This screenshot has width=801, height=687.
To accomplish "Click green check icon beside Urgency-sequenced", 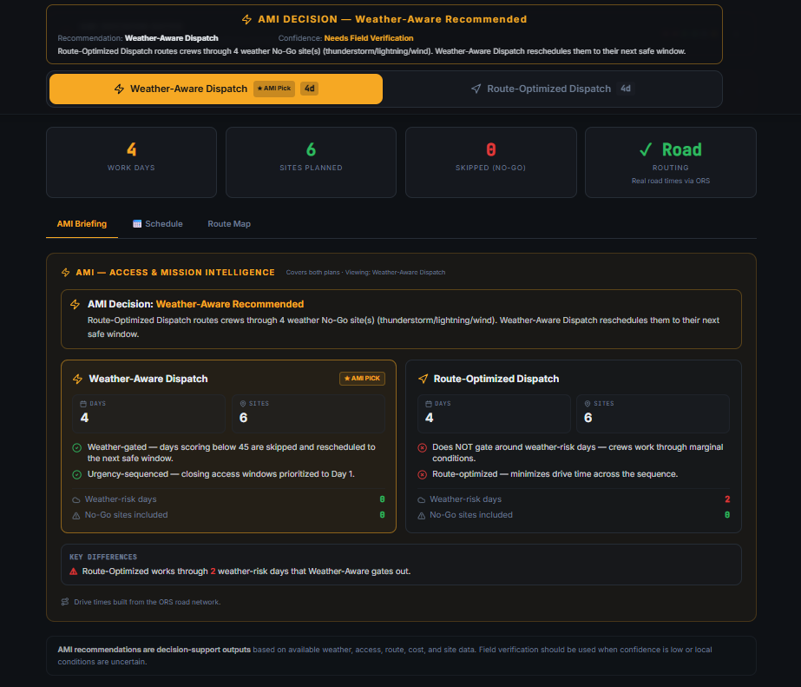I will (76, 474).
